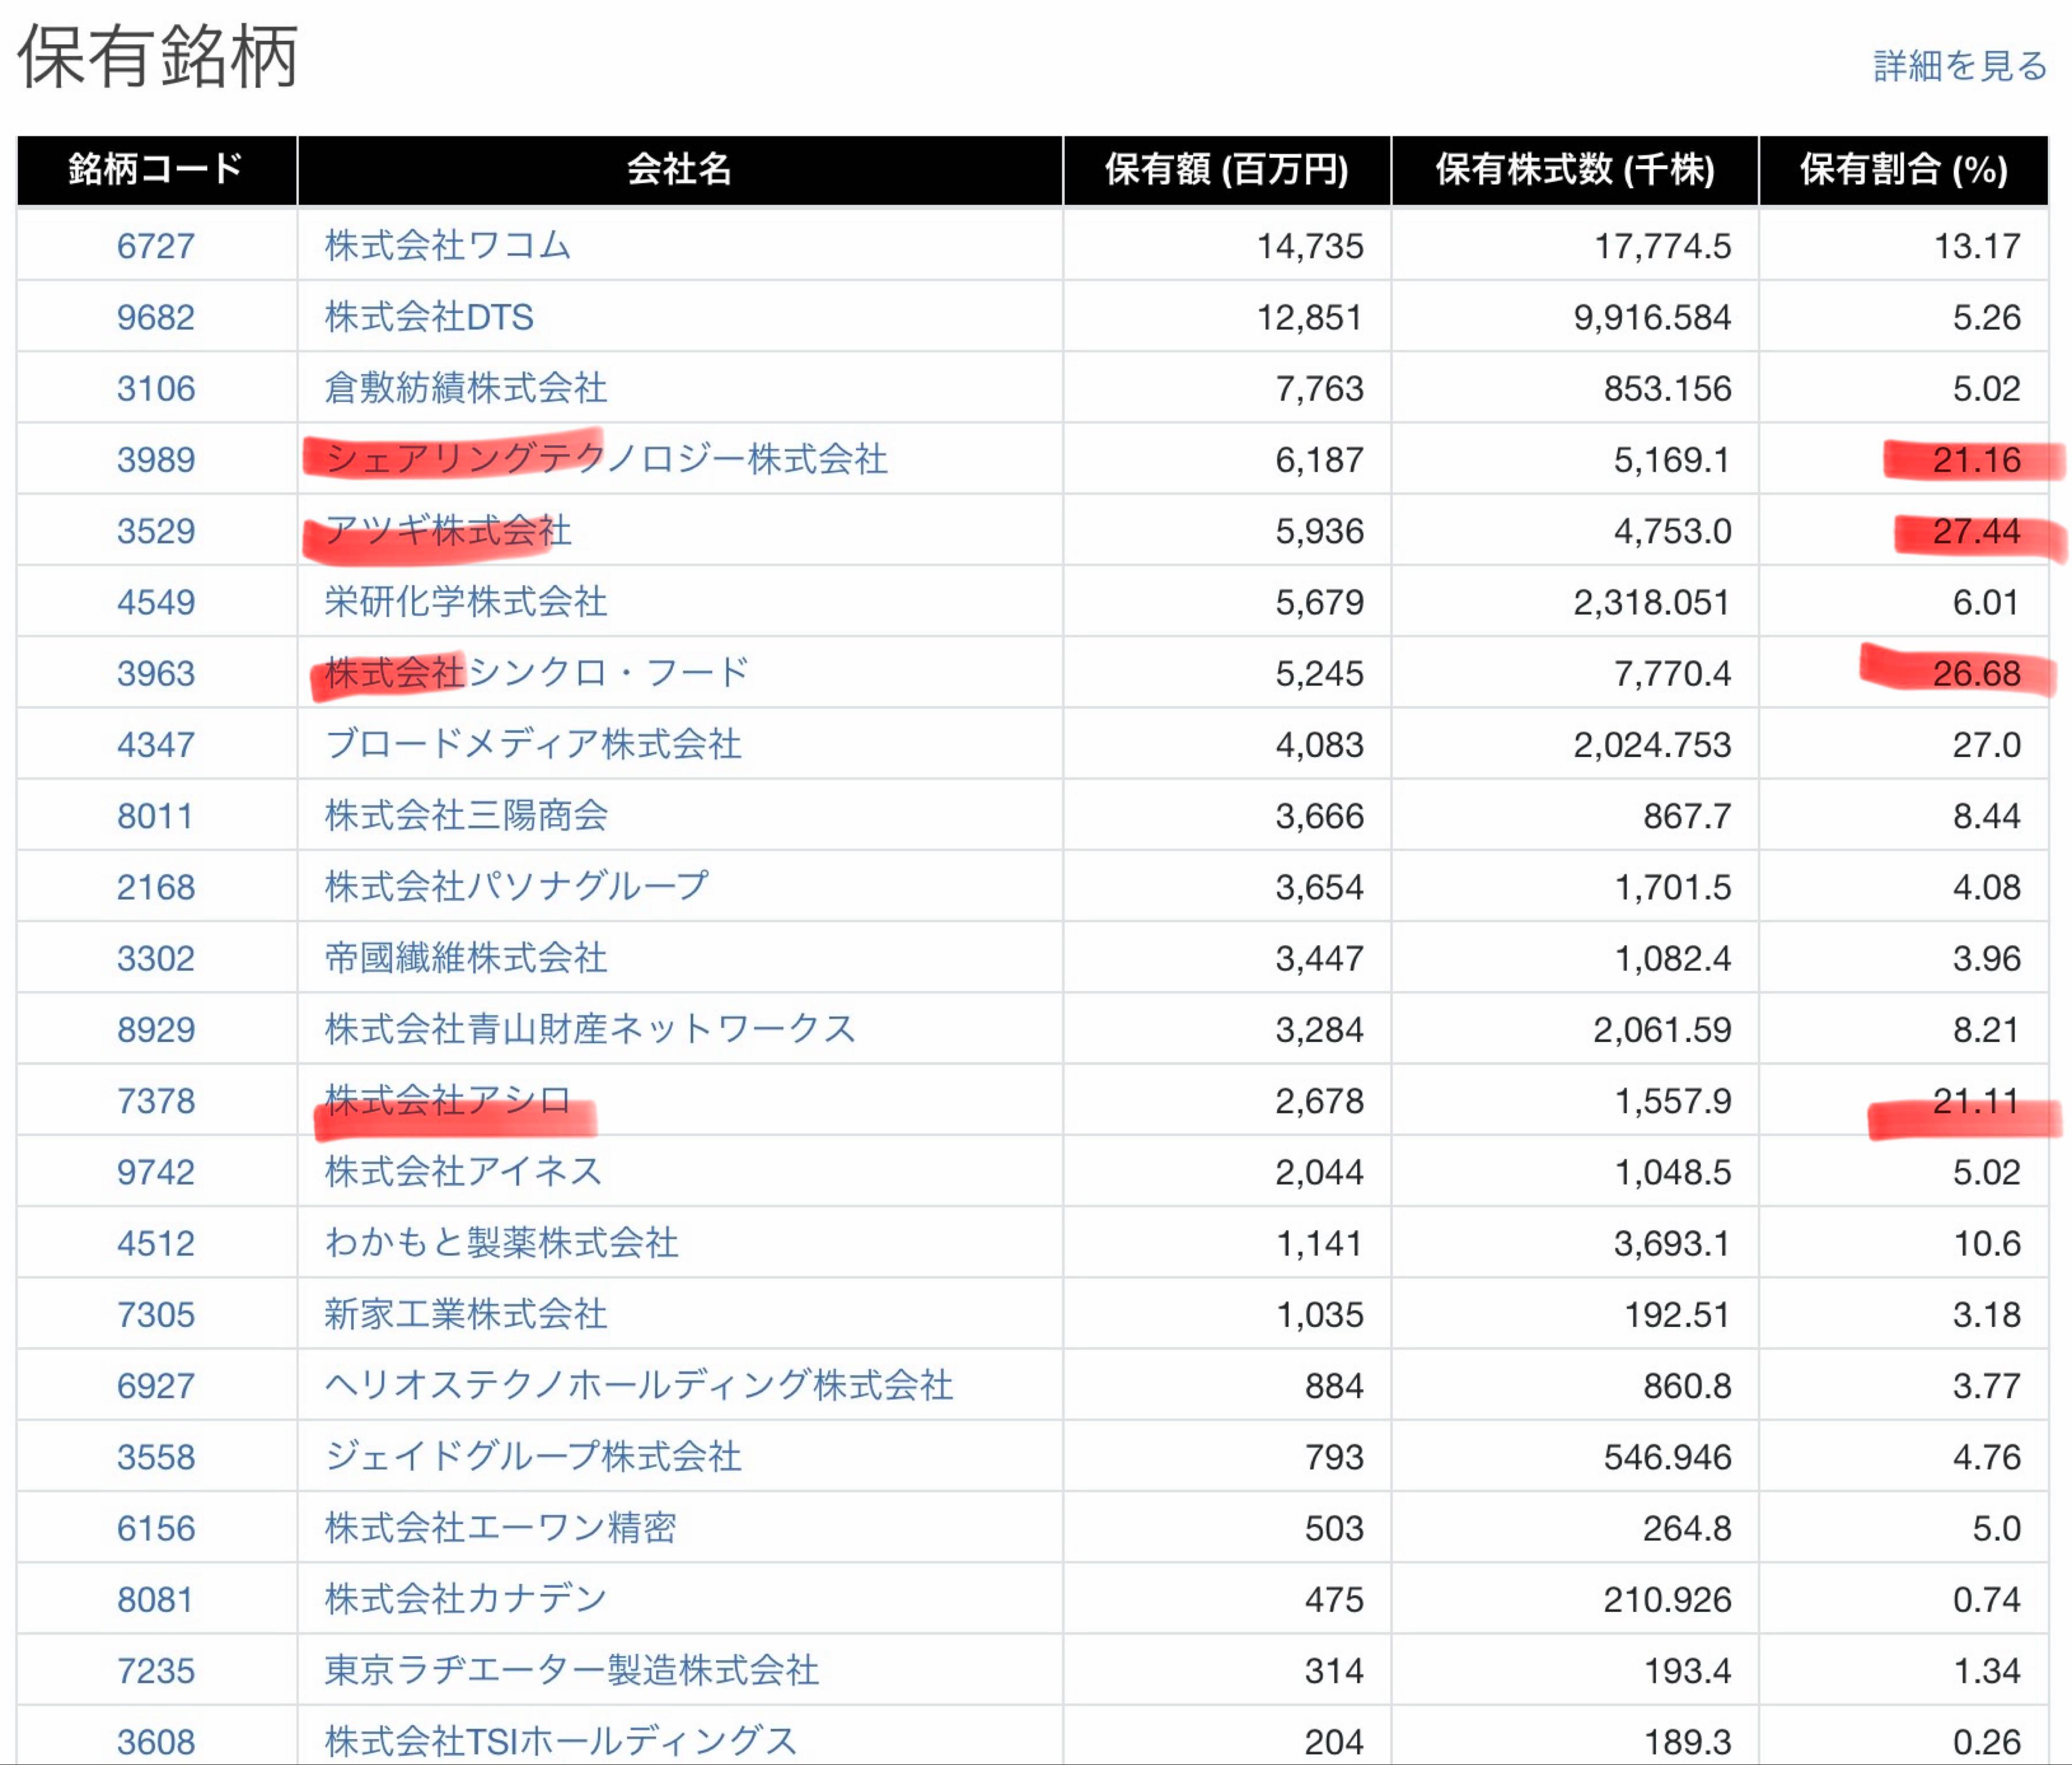
Task: Open 栄研化学株式会社 company link
Action: (x=465, y=602)
